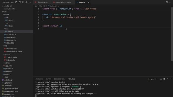Viewport: 173px width, 97px height.
Task: Kill terminal with the trash icon
Action: (164, 79)
